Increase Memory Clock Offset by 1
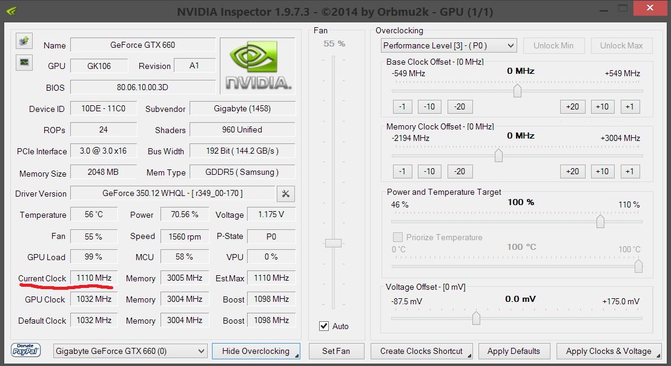 (x=630, y=171)
